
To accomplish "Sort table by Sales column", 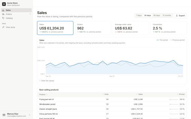I will pos(139,94).
